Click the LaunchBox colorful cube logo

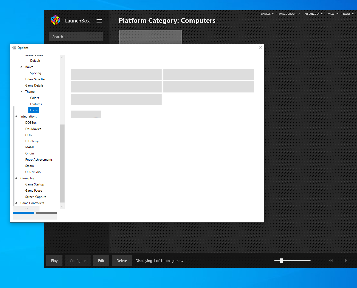pyautogui.click(x=55, y=20)
